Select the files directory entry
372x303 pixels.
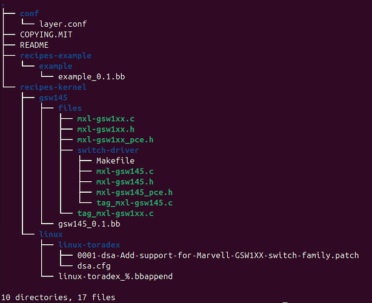tap(70, 108)
